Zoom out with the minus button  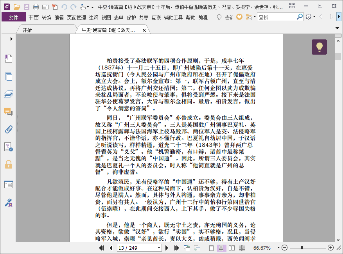[x=284, y=248]
